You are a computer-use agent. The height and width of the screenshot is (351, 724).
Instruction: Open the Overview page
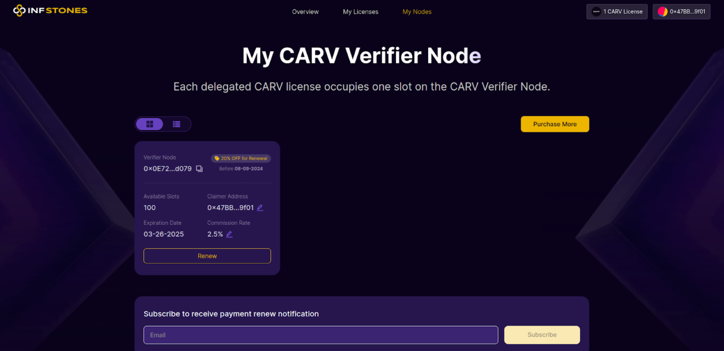[x=305, y=12]
